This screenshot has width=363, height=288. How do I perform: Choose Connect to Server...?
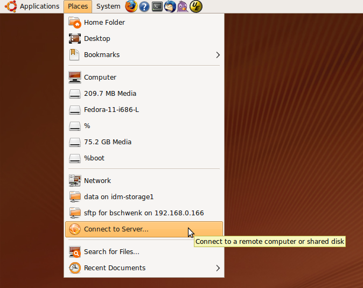(x=144, y=229)
